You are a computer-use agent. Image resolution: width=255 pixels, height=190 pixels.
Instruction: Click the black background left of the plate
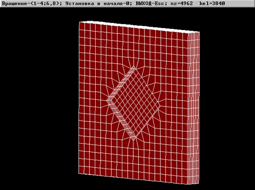click(39, 99)
